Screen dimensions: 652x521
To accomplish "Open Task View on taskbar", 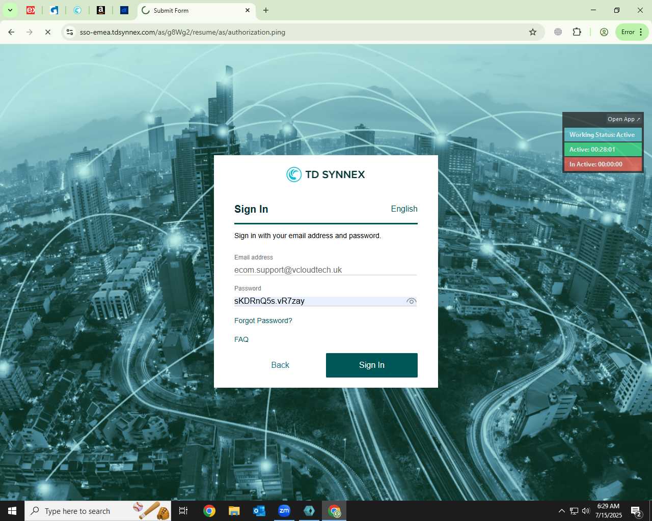I will (183, 511).
